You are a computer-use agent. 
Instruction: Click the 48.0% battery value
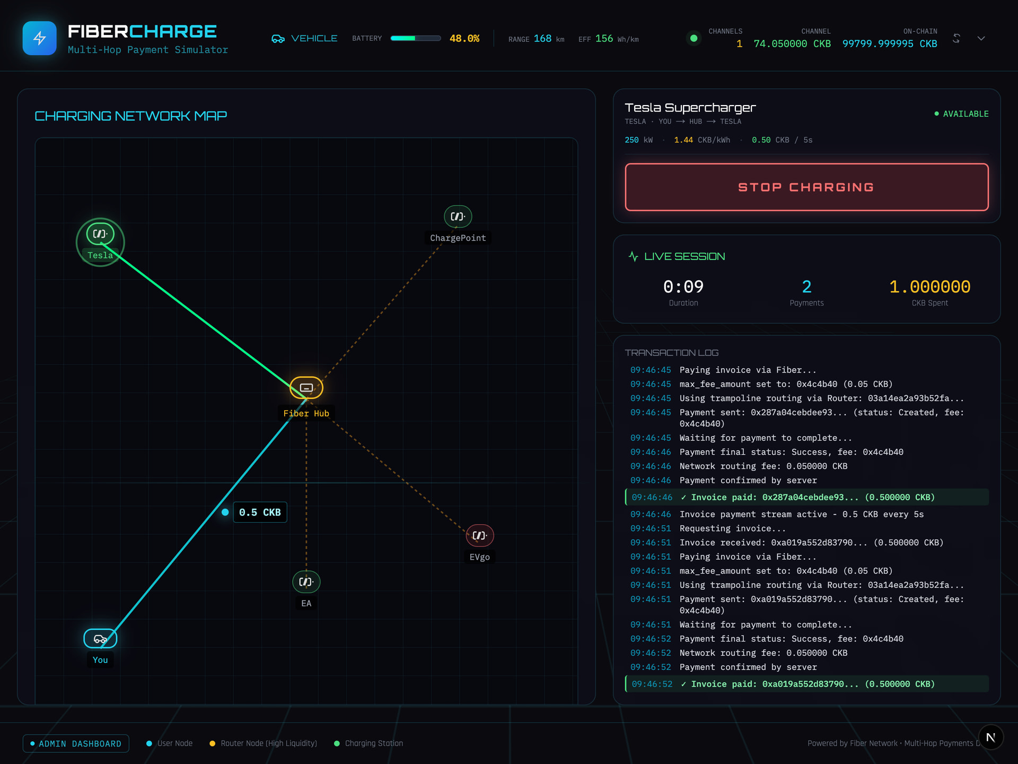464,38
